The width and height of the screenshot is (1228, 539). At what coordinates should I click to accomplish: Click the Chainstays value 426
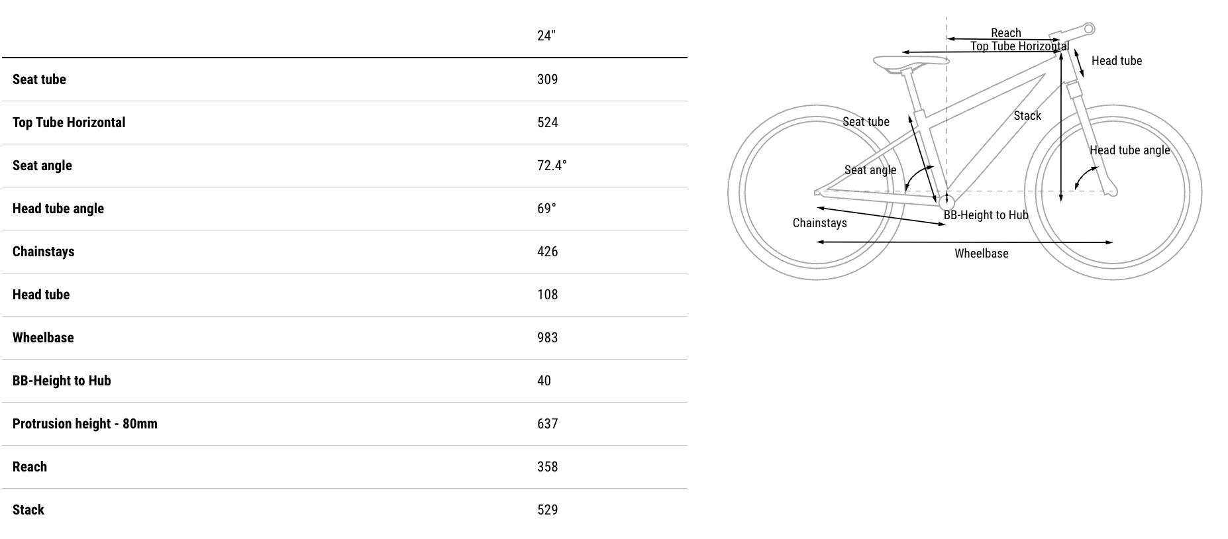pyautogui.click(x=547, y=252)
